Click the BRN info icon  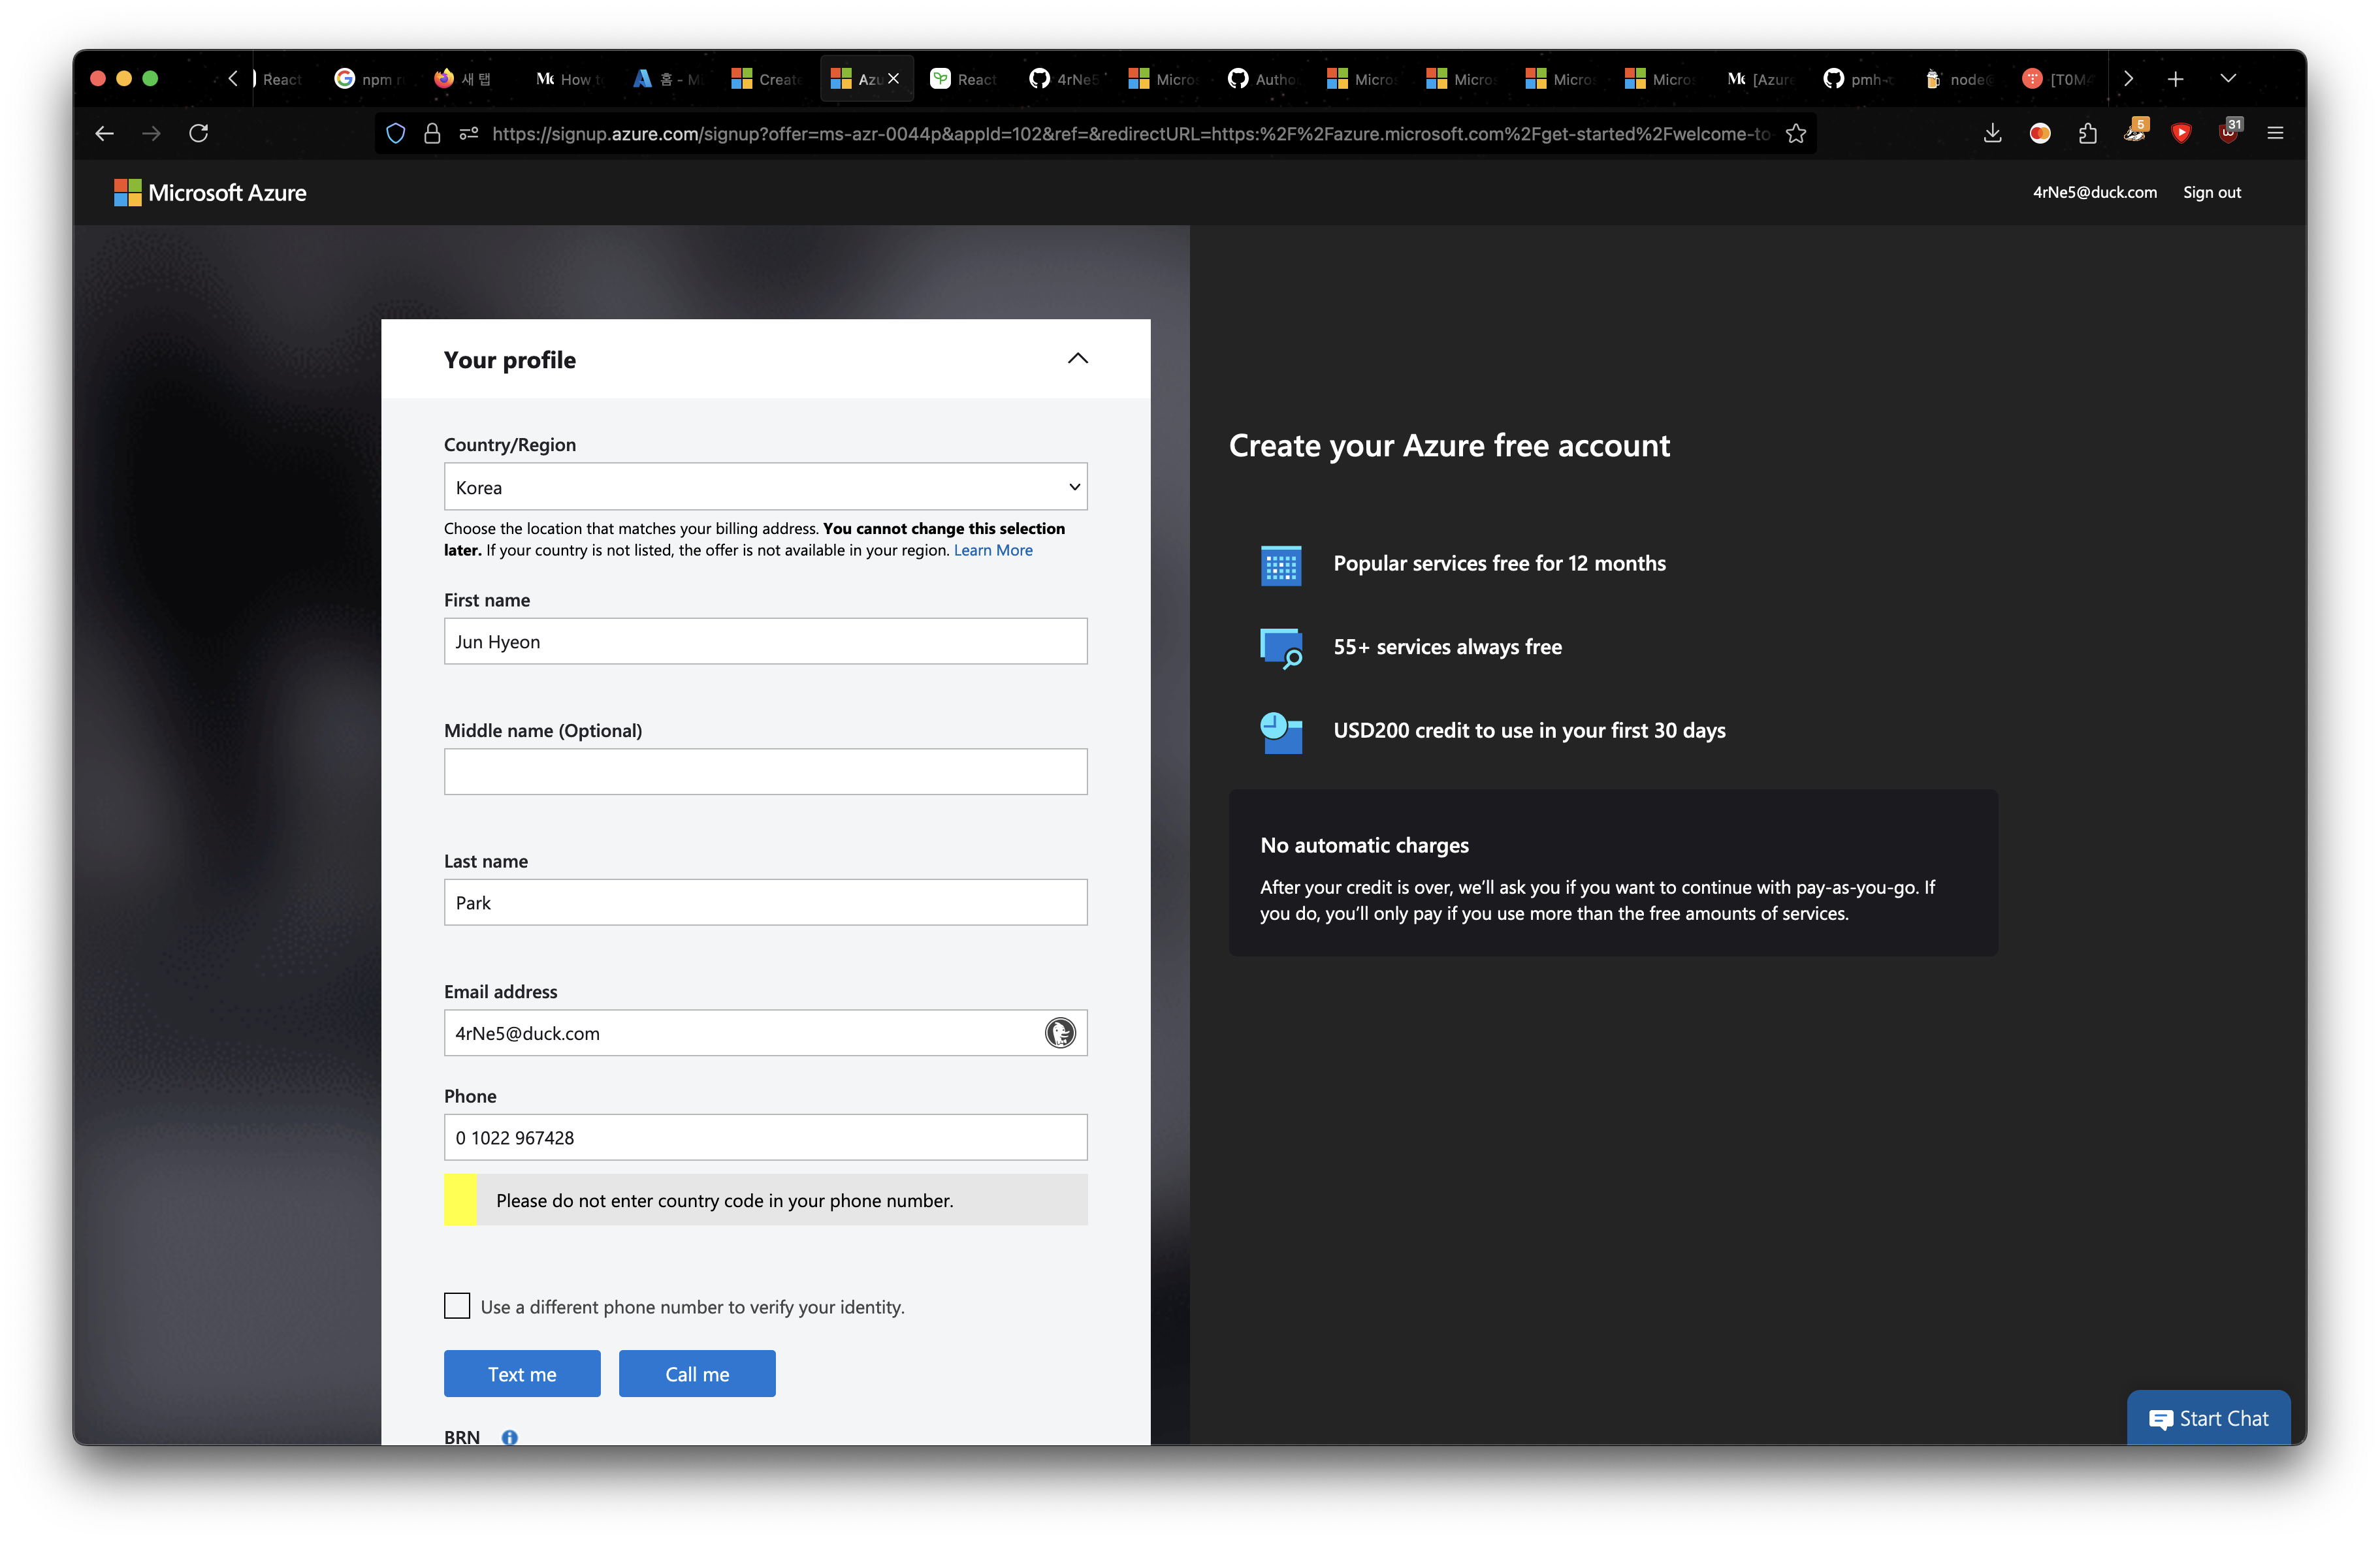(x=510, y=1437)
